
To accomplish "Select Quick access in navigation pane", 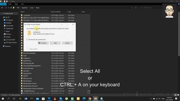I will click(x=9, y=13).
